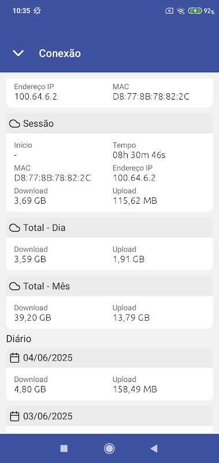Tap the Wi-Fi status bar icon
The width and height of the screenshot is (219, 463).
pyautogui.click(x=180, y=11)
